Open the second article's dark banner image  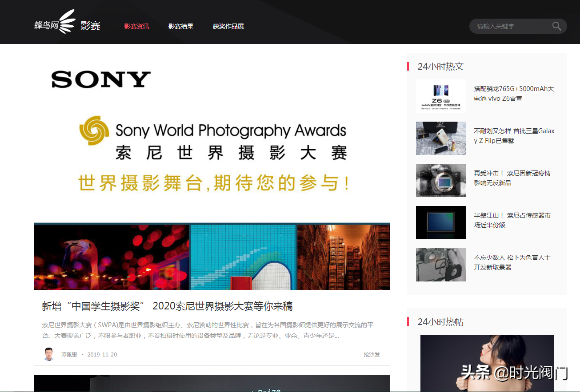pyautogui.click(x=212, y=384)
